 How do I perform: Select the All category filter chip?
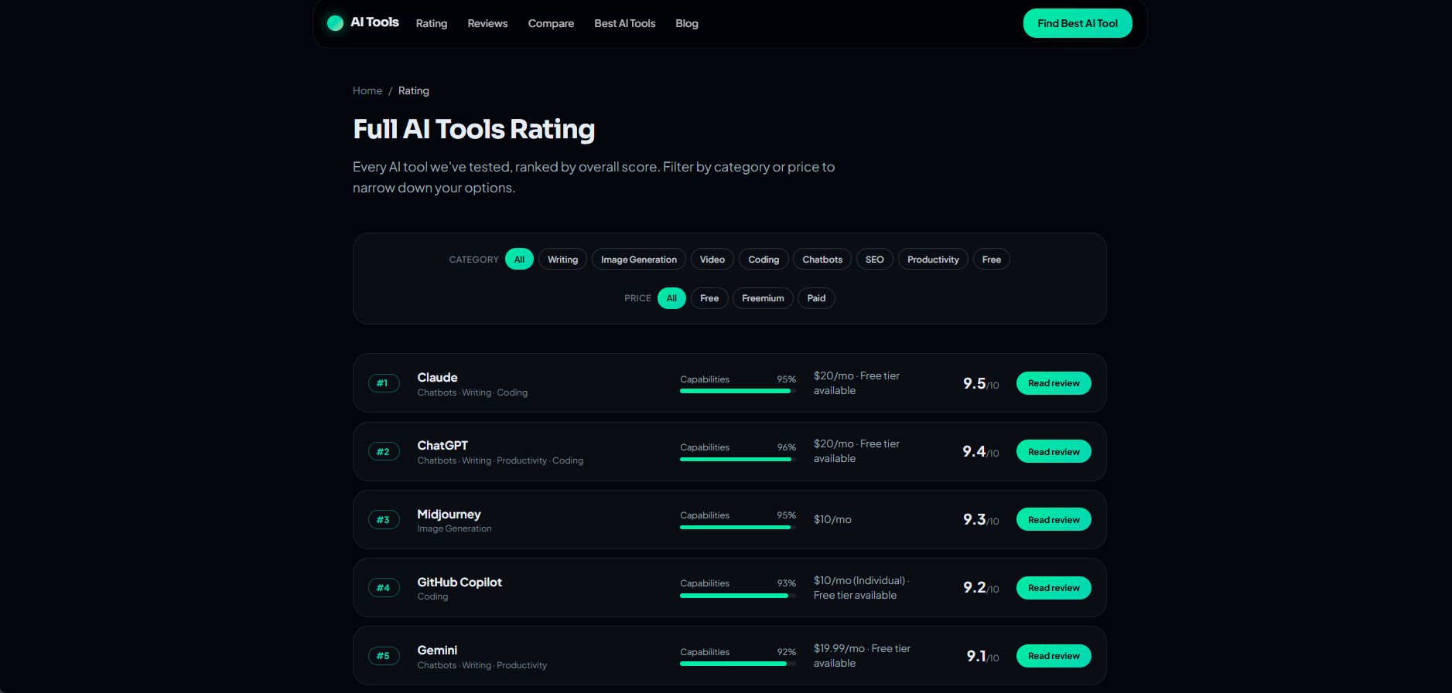[x=519, y=260]
